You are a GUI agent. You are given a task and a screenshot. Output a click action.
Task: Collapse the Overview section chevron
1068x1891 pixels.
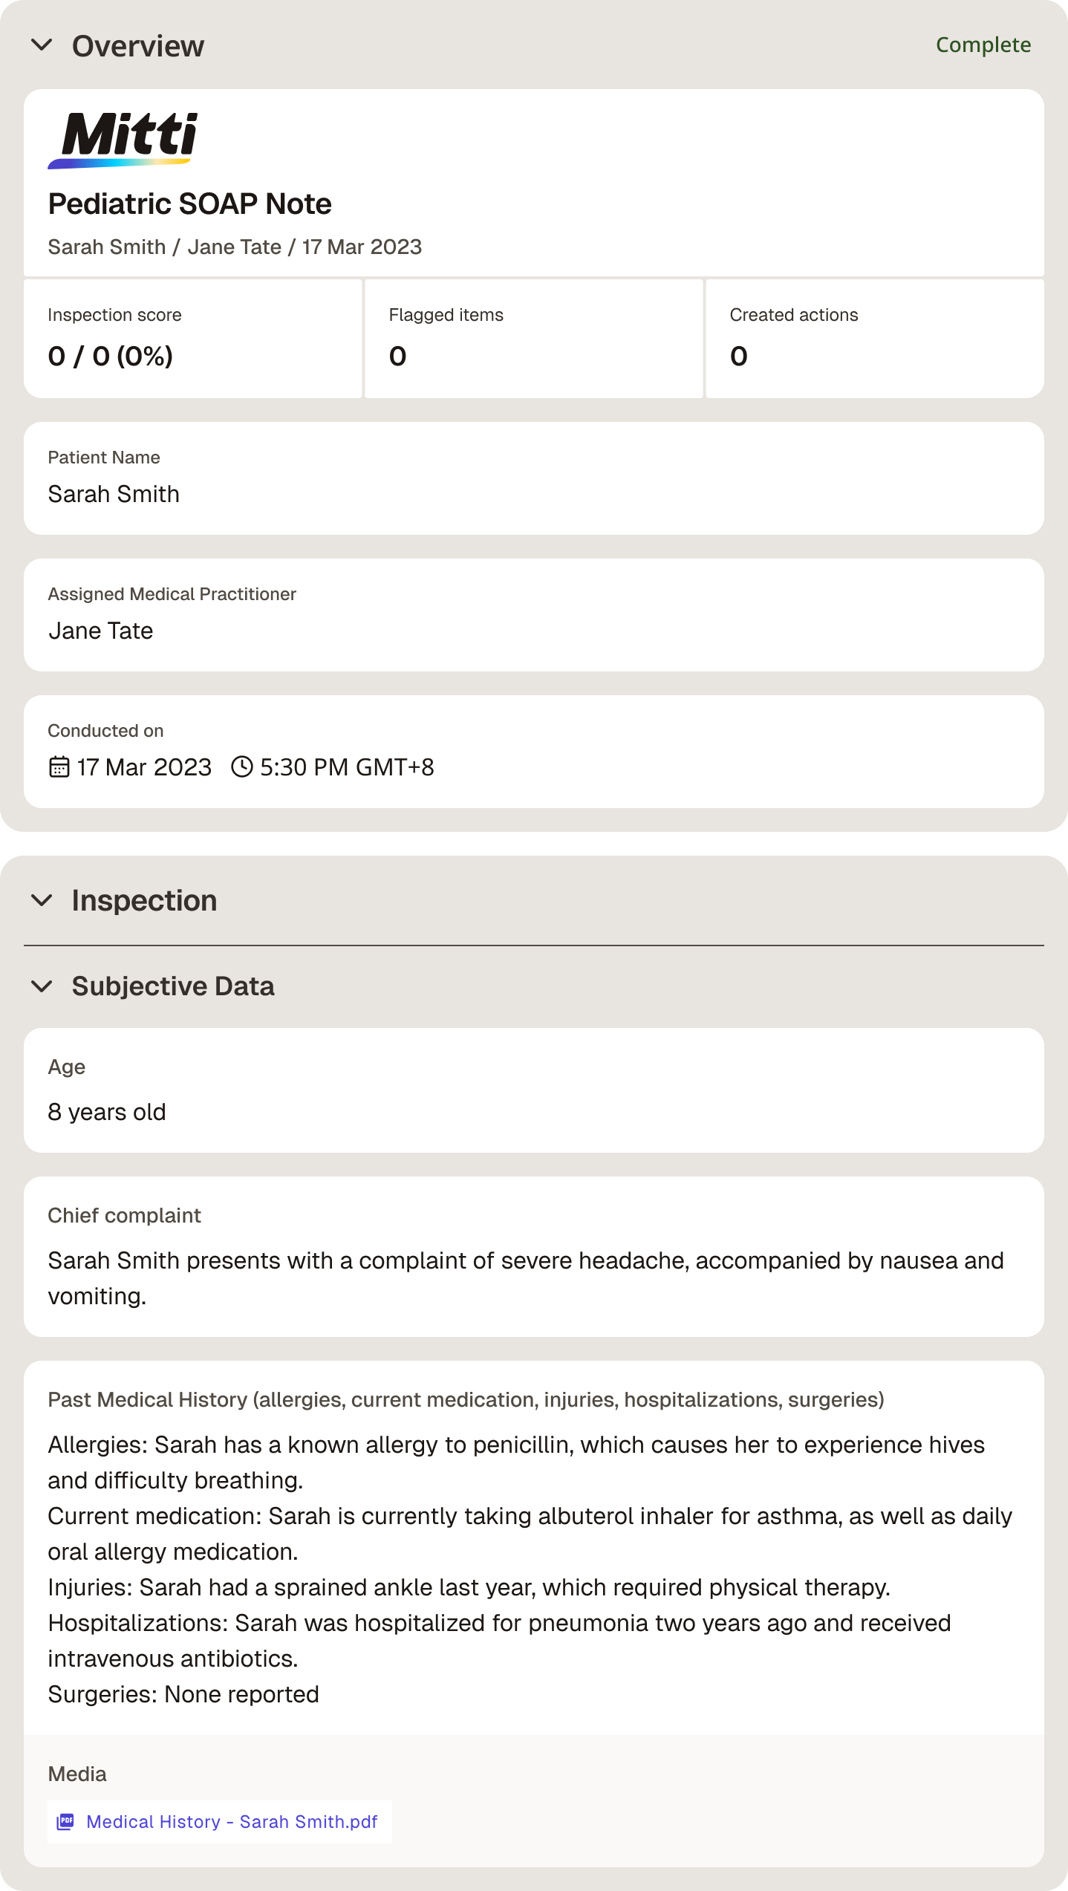click(42, 45)
